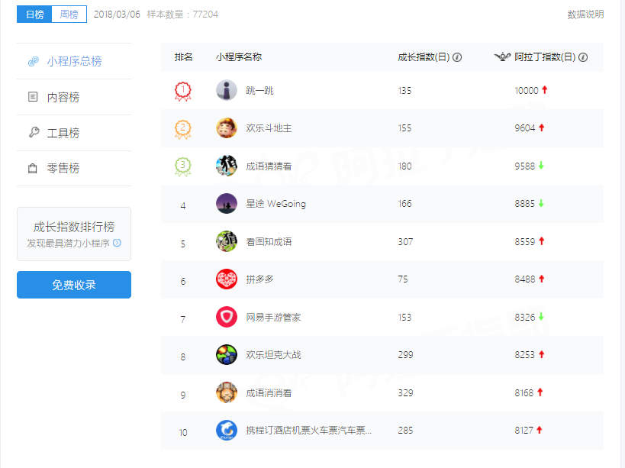The width and height of the screenshot is (625, 468).
Task: Click the document icon beside 内容榜
Action: 33,97
